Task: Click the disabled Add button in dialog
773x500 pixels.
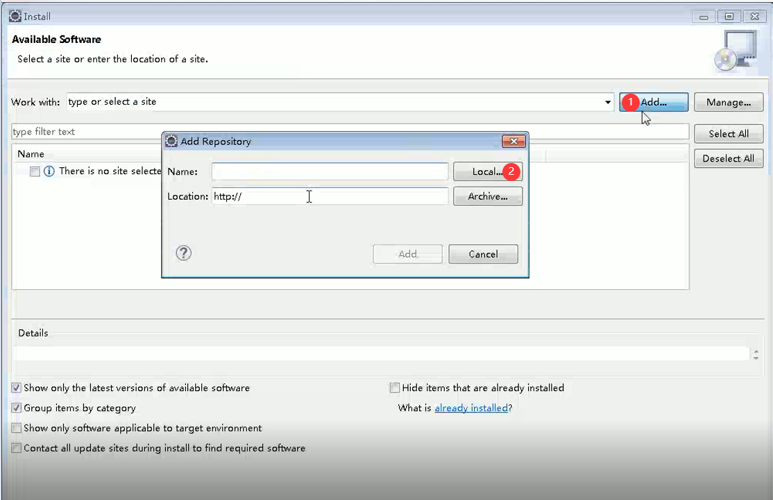Action: point(408,255)
